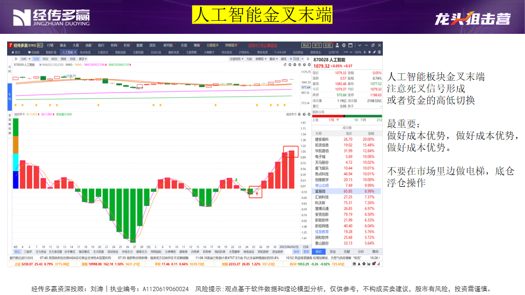Select the 30分 period toggle

[45, 59]
